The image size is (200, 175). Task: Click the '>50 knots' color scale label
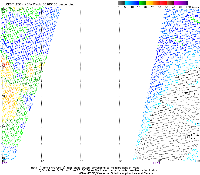point(192,7)
